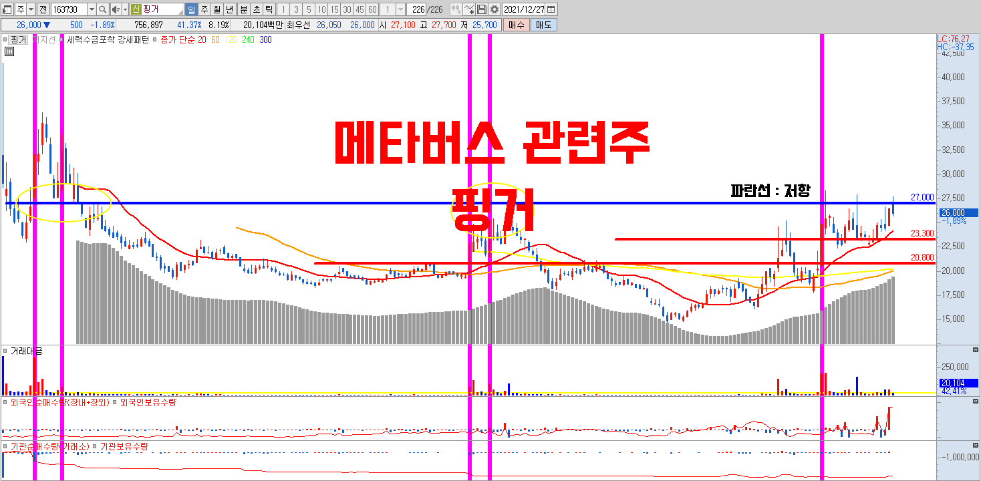Click moving average 60 legend value

[215, 40]
